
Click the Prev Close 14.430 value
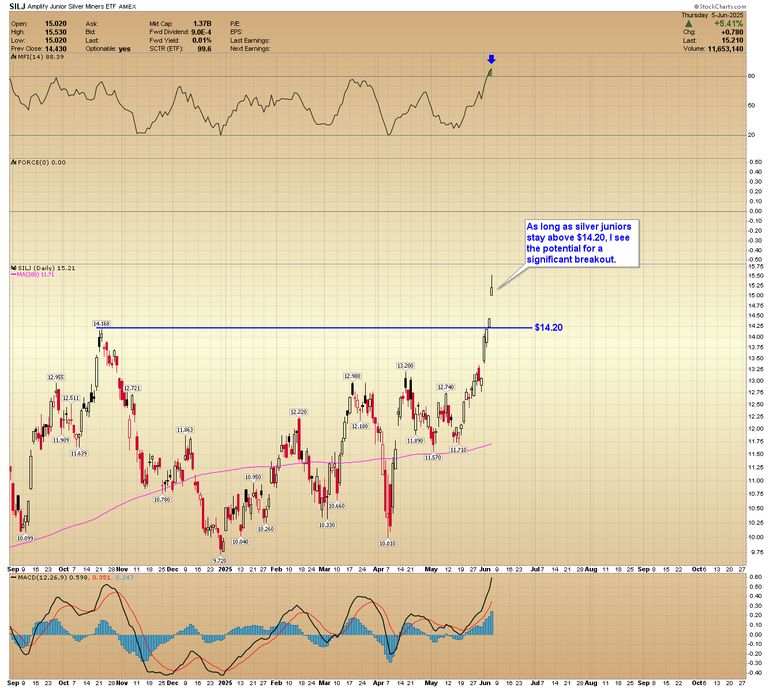click(56, 49)
